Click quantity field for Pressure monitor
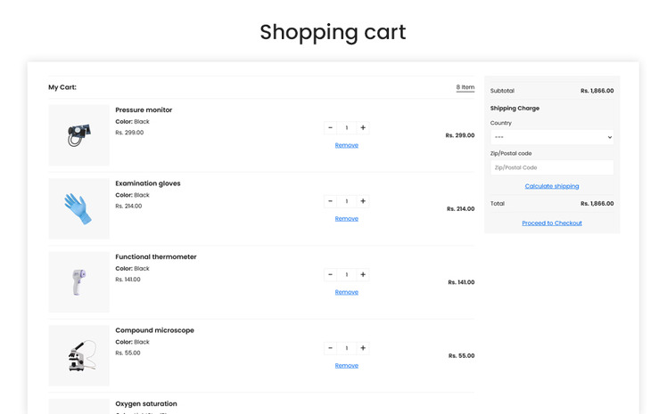The width and height of the screenshot is (667, 414). tap(347, 128)
